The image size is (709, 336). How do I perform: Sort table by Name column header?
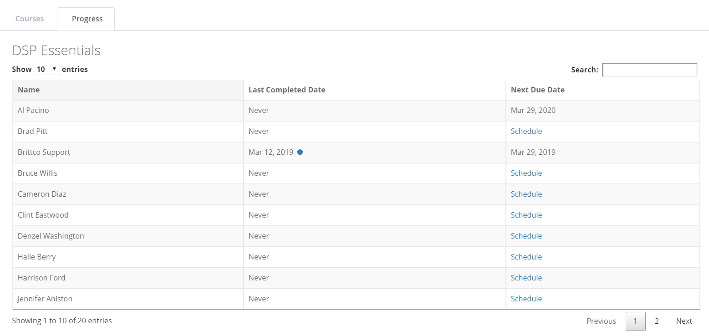[29, 90]
